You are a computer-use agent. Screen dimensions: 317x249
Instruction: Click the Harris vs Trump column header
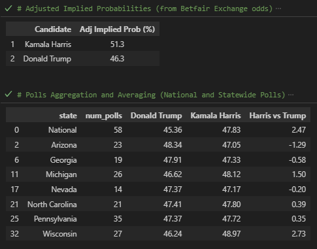coord(278,116)
